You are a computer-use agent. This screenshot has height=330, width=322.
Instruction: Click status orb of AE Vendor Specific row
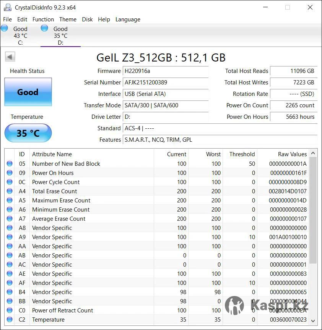point(10,273)
